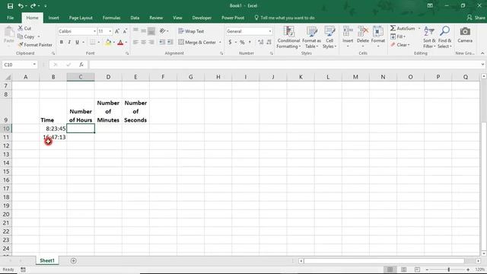Viewport: 487px width, 274px height.
Task: Click the Increase Font Size icon
Action: point(117,31)
